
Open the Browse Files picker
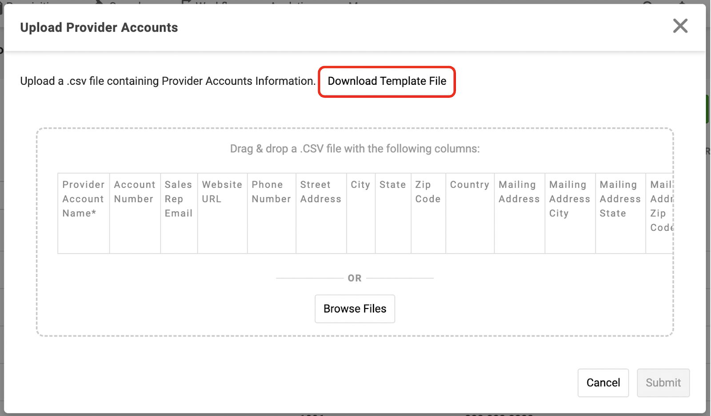[x=355, y=309]
